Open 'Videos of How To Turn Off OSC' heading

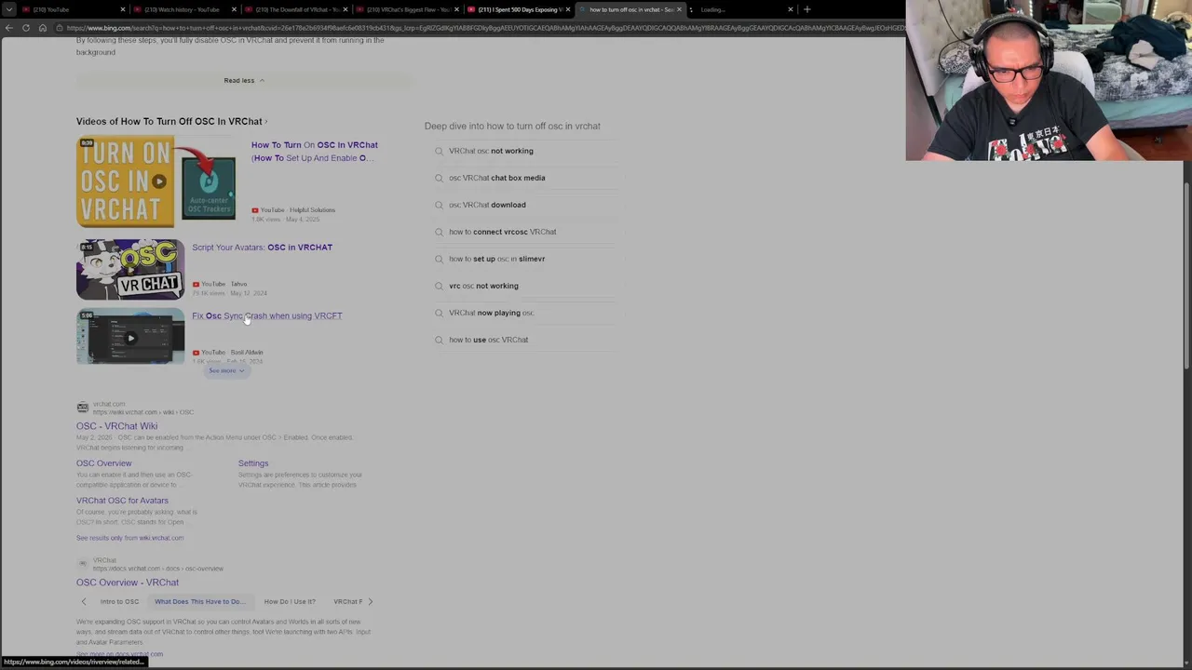[171, 121]
